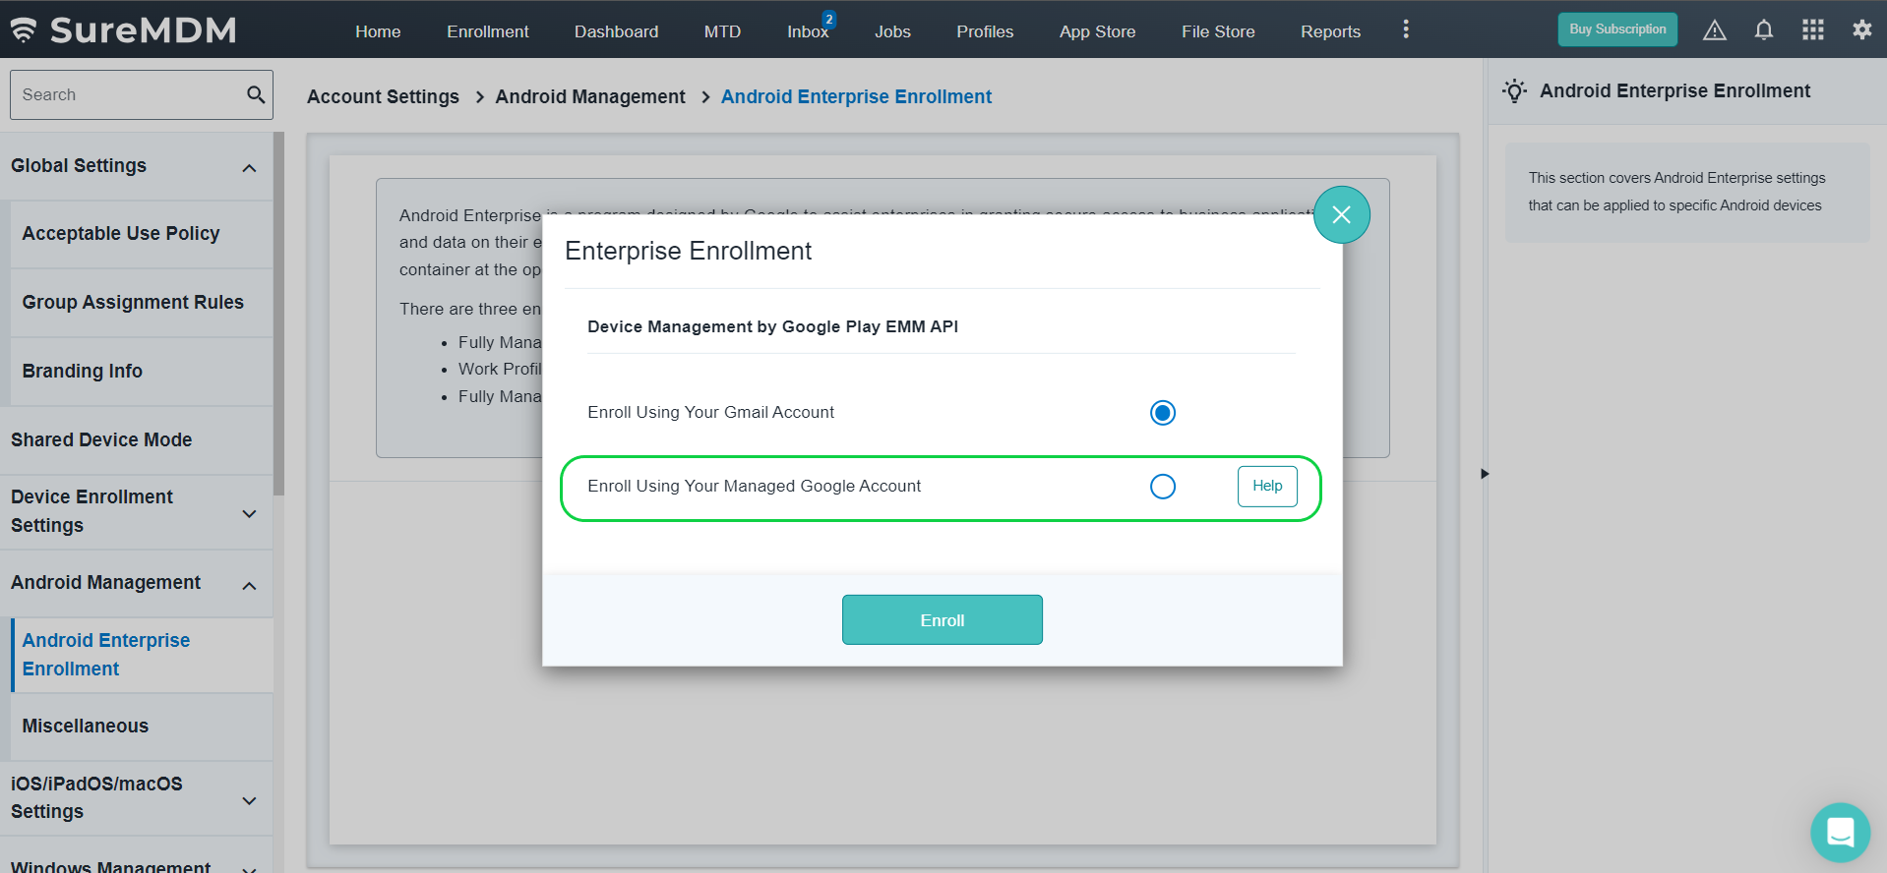Click the search magnifier icon
Image resolution: width=1887 pixels, height=873 pixels.
point(256,94)
